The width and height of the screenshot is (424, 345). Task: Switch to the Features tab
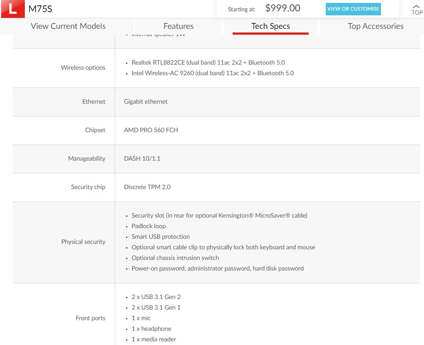179,26
